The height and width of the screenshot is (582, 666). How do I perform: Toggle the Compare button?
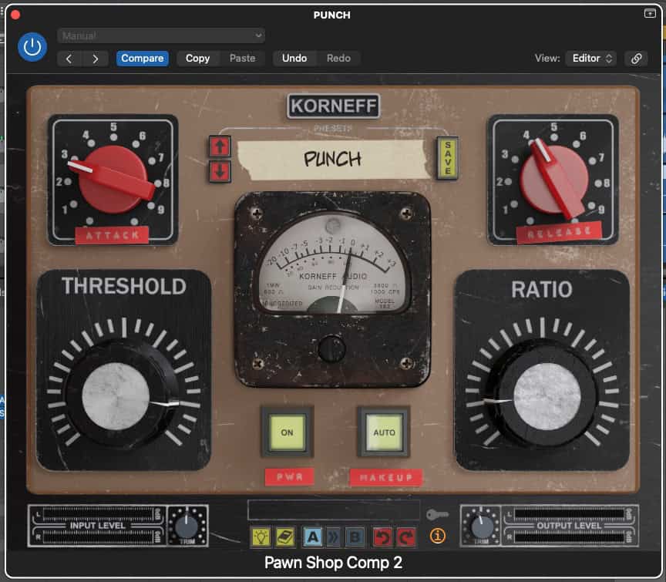click(143, 59)
